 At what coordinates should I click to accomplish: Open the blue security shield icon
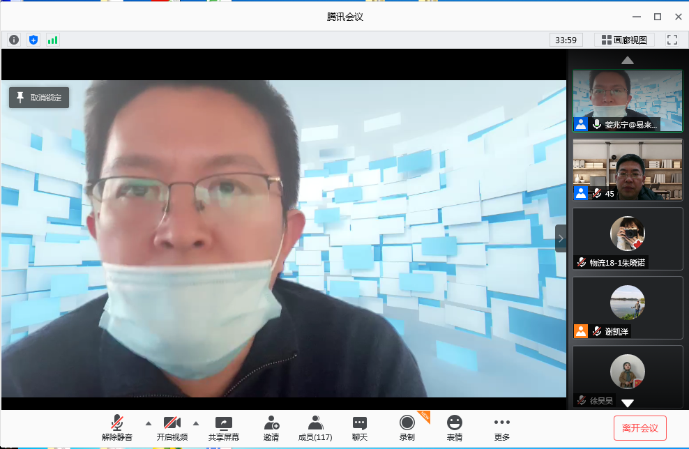[33, 40]
